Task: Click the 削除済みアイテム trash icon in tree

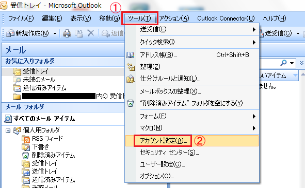Action: 26,155
